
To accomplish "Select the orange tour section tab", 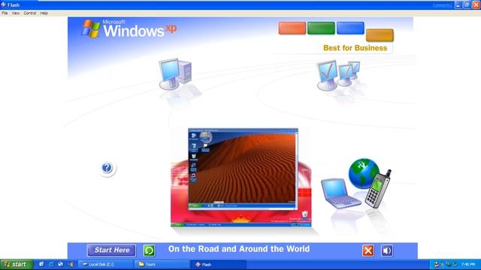I will tap(292, 28).
